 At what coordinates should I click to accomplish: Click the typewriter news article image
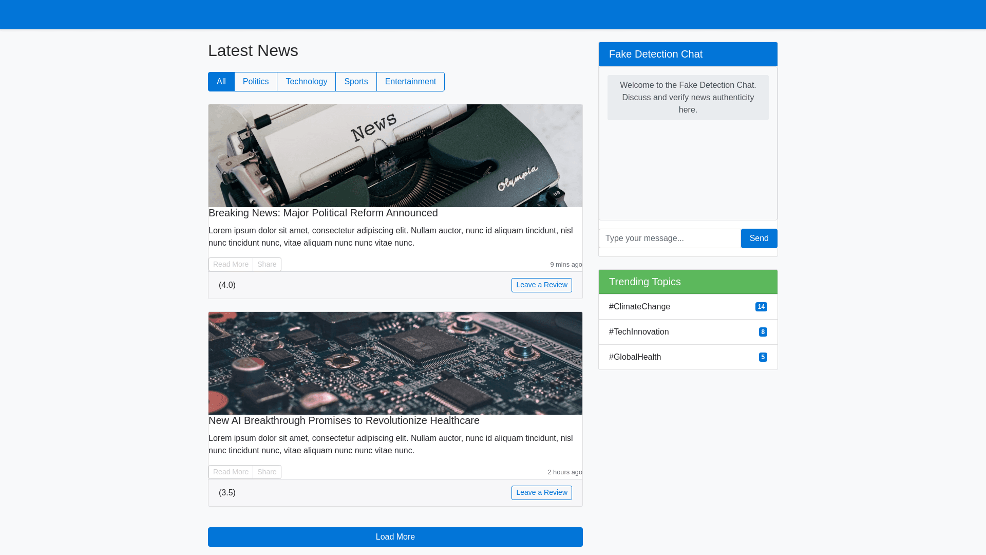coord(395,156)
